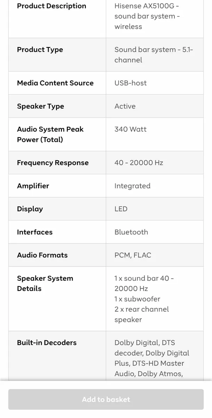Image resolution: width=212 pixels, height=418 pixels.
Task: Select the Media Content Source label
Action: coord(55,83)
